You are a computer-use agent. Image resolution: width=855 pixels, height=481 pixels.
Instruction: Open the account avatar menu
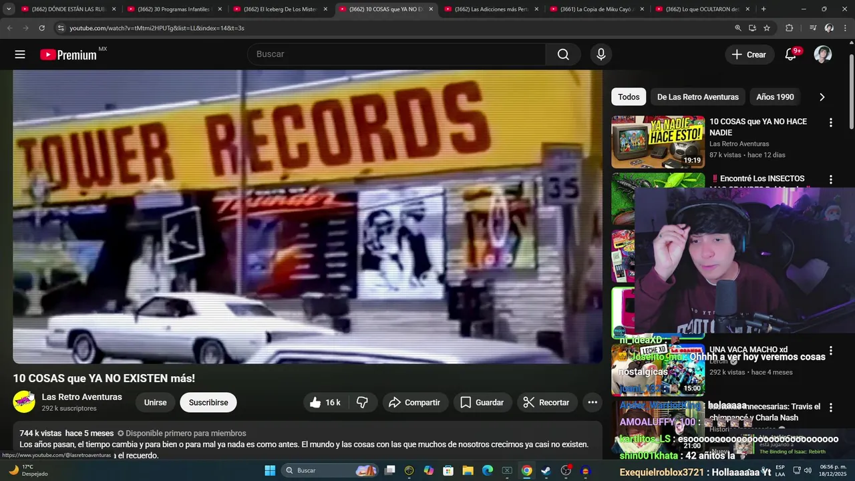click(823, 55)
